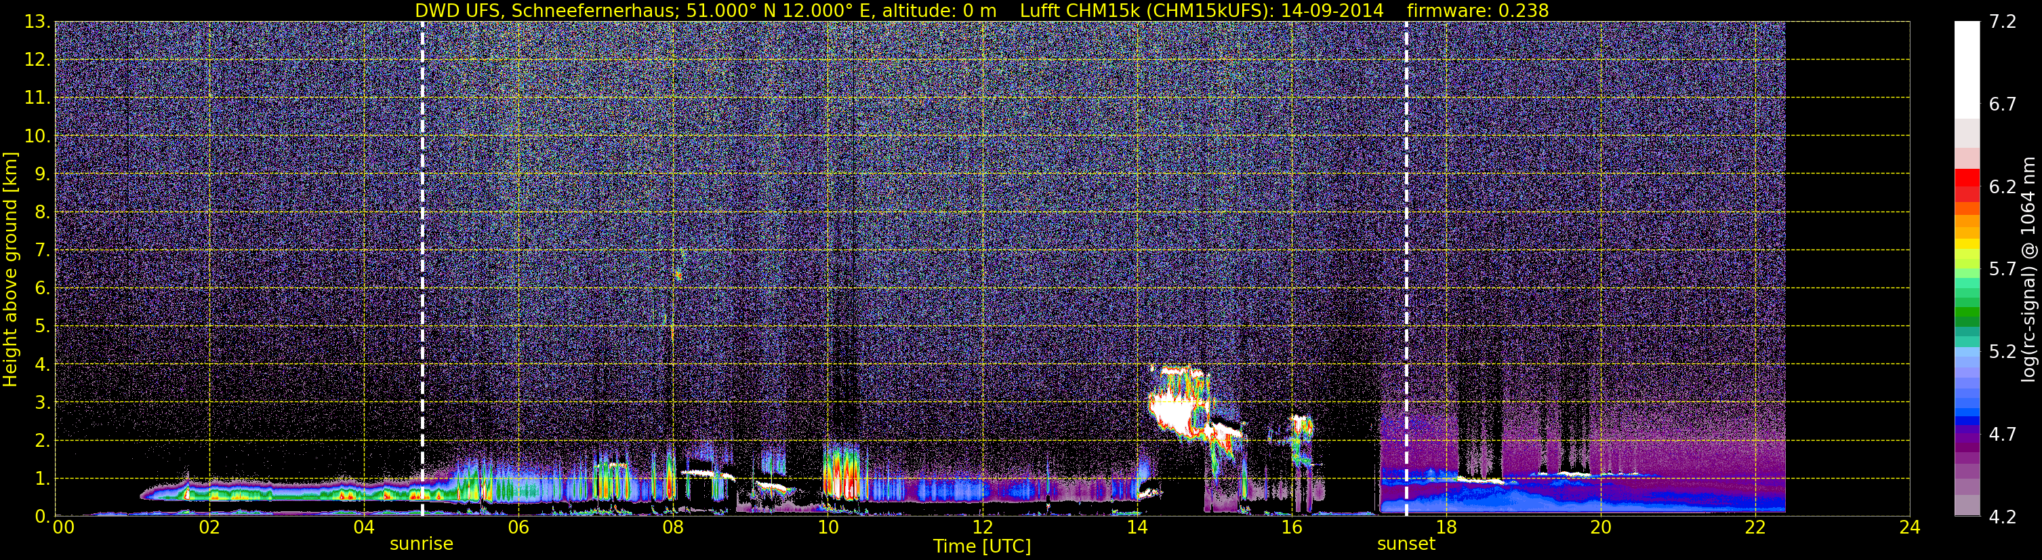Click the height tick label '11.'
The image size is (2042, 560).
(x=38, y=98)
